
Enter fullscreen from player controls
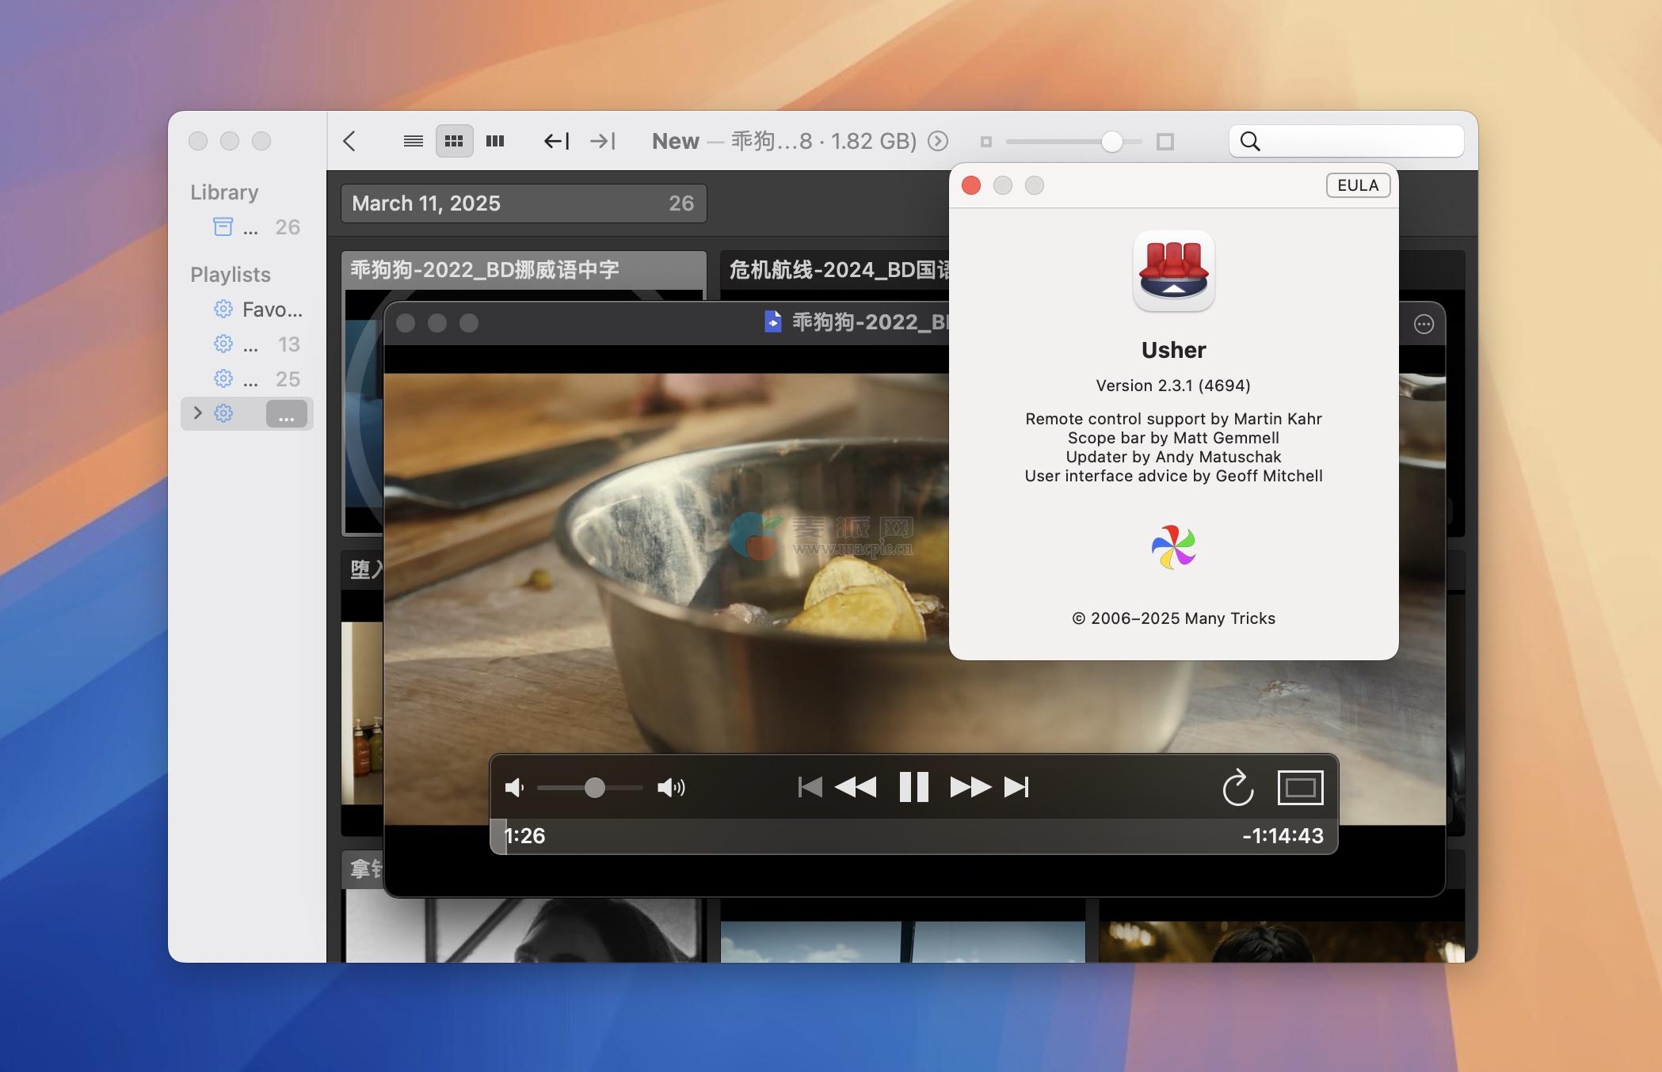pos(1300,787)
